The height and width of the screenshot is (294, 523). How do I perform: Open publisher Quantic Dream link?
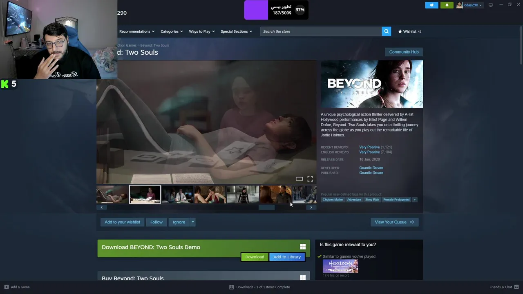[x=371, y=173]
